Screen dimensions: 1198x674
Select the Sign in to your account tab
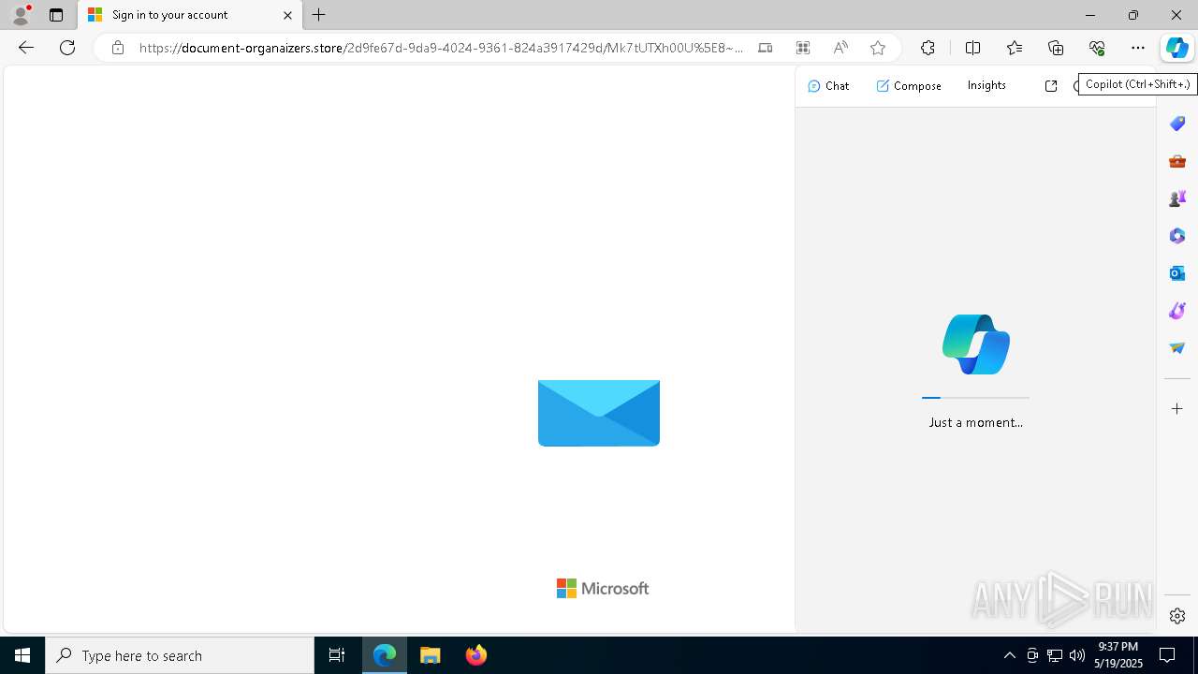click(190, 15)
